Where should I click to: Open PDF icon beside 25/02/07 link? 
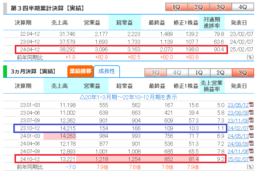pyautogui.click(x=251, y=159)
